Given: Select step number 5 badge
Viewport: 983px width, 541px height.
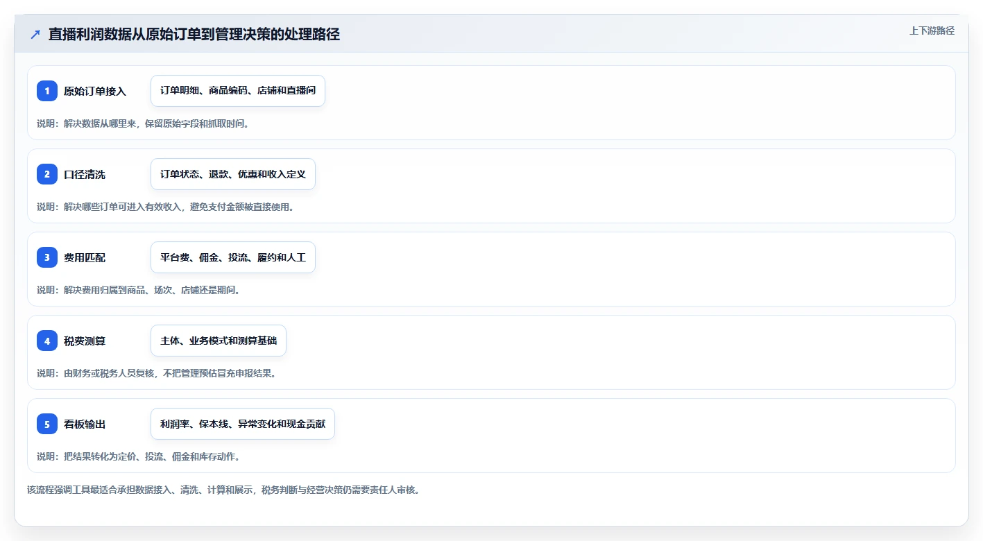Looking at the screenshot, I should point(47,424).
